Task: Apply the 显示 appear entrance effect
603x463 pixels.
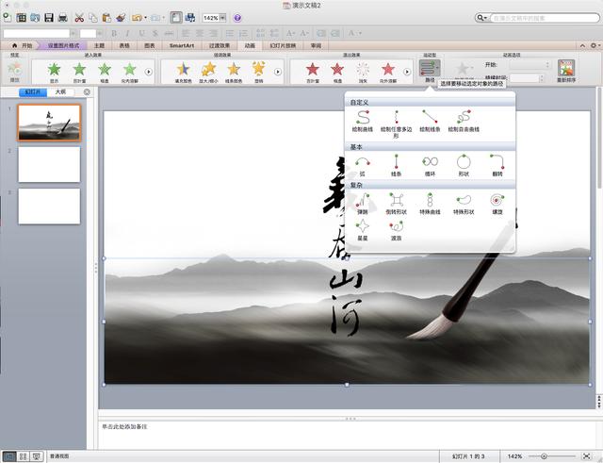Action: (55, 73)
